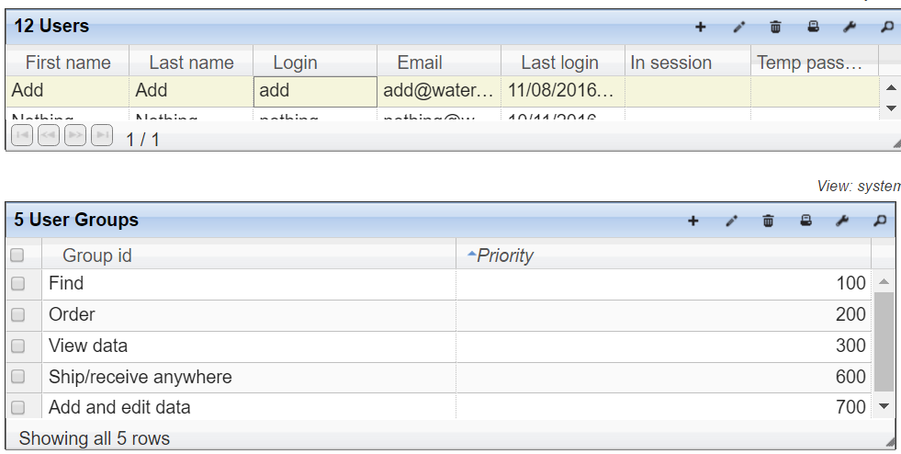Delete user group with trash icon
Viewport: 901px width, 454px height.
point(768,221)
